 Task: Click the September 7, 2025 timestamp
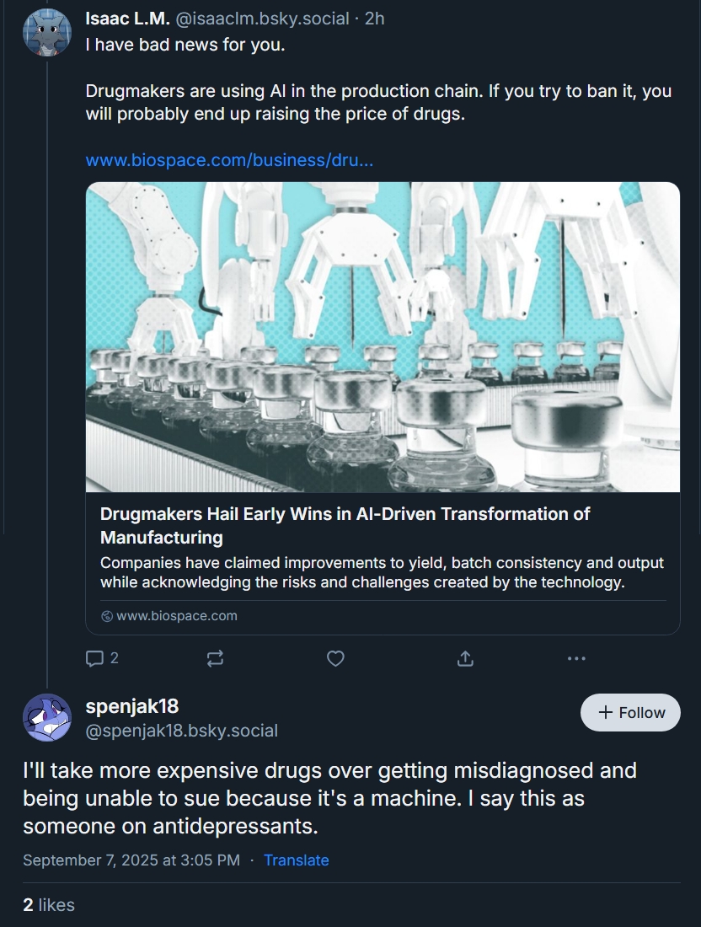pos(131,860)
